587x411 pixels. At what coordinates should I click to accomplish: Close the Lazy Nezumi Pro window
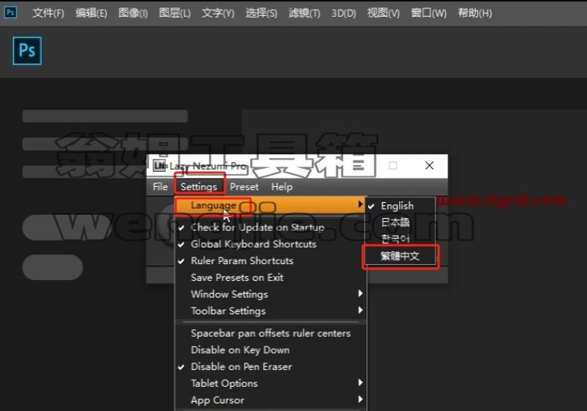[429, 166]
